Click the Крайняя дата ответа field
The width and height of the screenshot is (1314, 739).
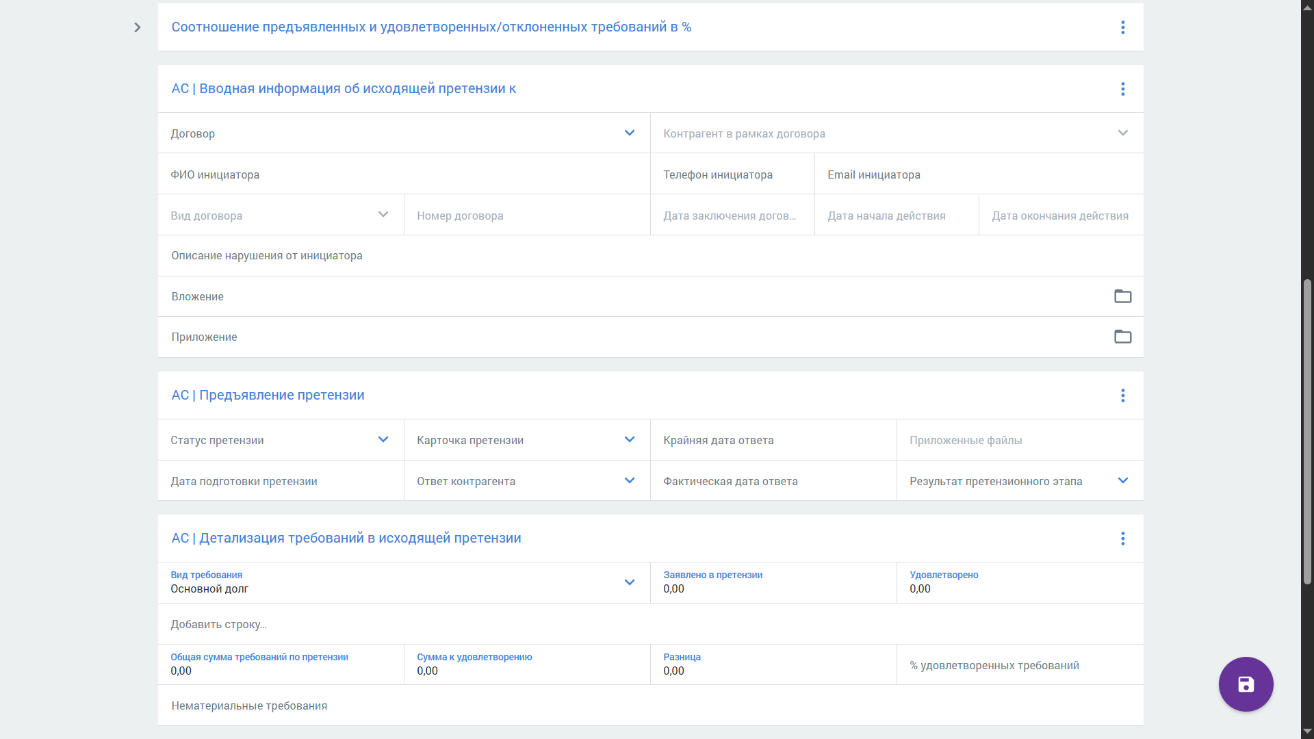[x=773, y=439]
